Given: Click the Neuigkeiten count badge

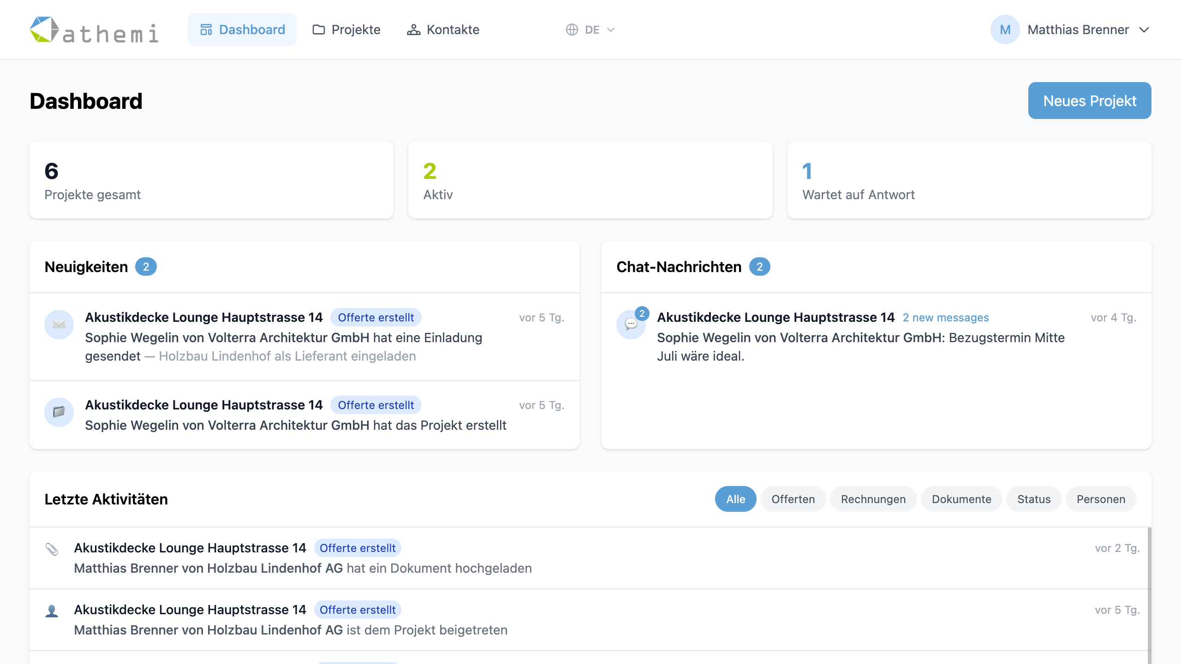Looking at the screenshot, I should (146, 267).
